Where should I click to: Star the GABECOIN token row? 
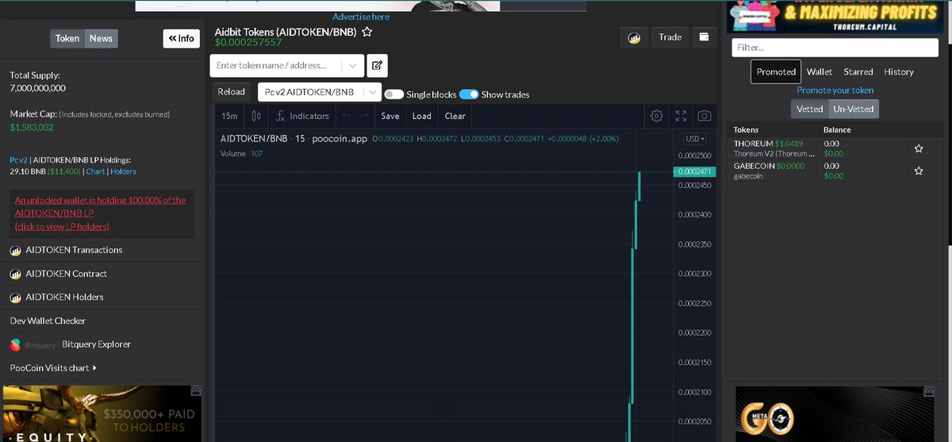click(x=919, y=171)
